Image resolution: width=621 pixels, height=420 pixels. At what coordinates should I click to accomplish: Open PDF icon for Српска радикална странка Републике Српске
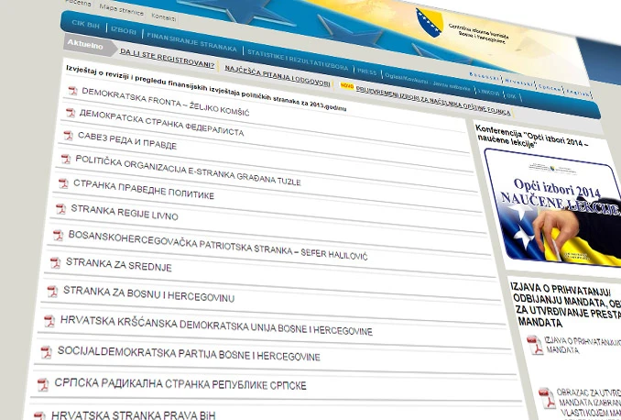tap(43, 384)
